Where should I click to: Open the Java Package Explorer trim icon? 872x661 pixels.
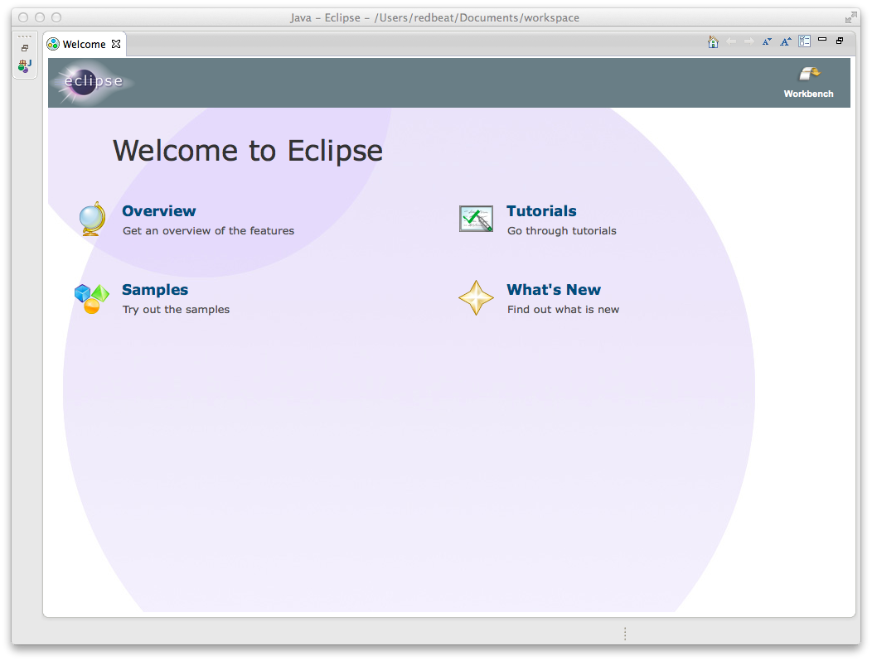tap(25, 66)
